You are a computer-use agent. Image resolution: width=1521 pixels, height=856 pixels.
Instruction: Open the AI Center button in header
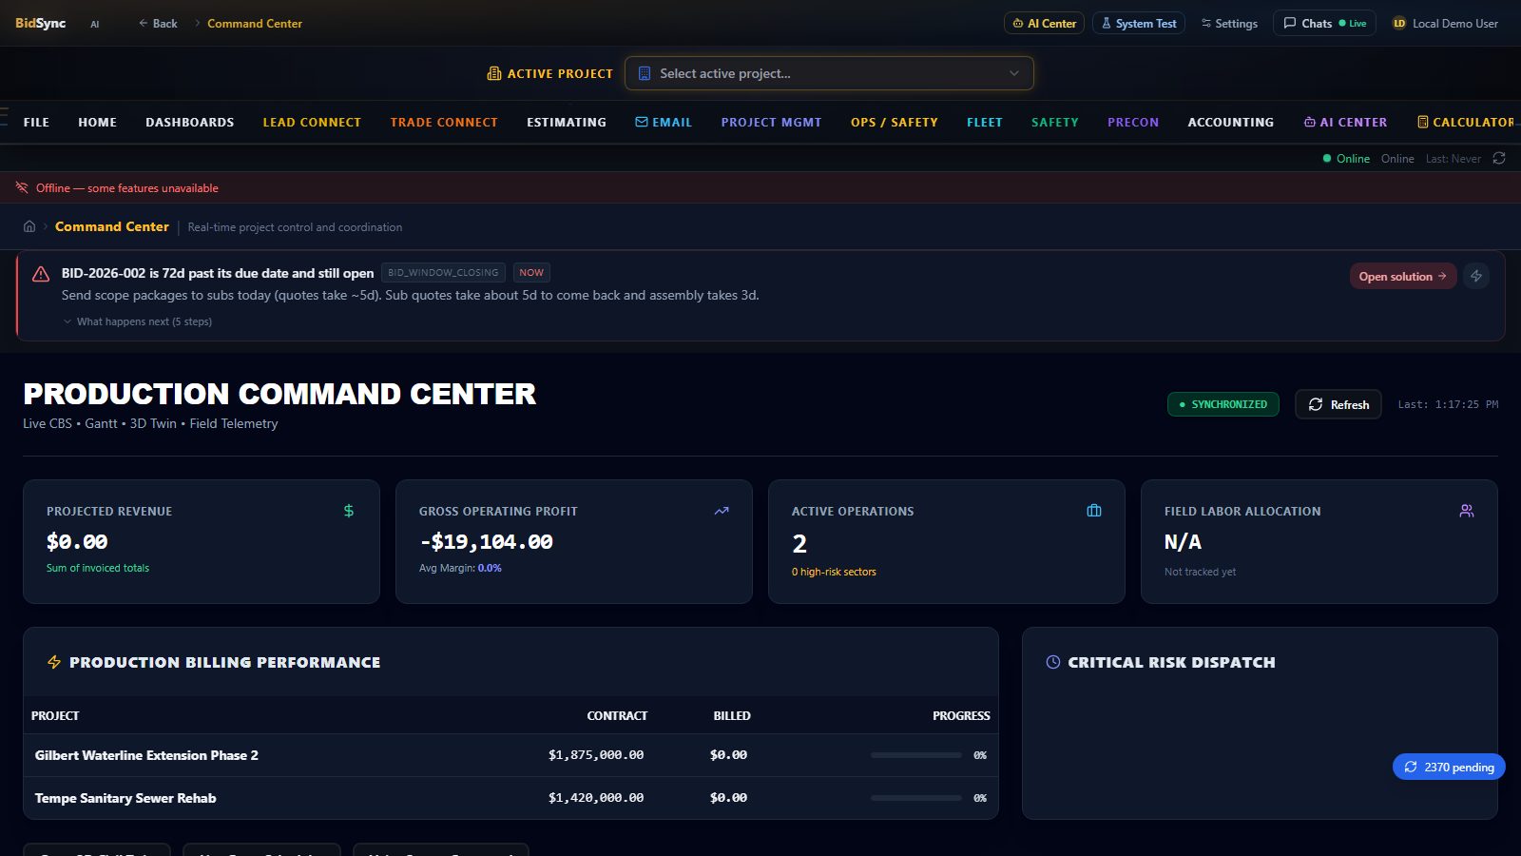coord(1045,23)
